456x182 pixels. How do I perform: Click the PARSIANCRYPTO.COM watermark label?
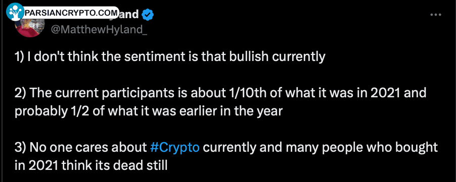pyautogui.click(x=72, y=13)
